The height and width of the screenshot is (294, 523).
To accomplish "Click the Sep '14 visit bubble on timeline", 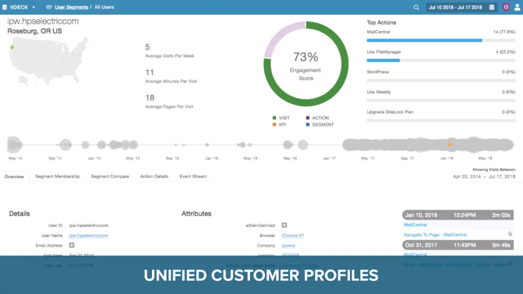I will click(x=66, y=145).
